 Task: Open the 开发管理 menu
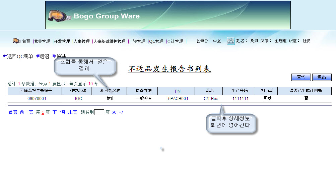point(62,41)
